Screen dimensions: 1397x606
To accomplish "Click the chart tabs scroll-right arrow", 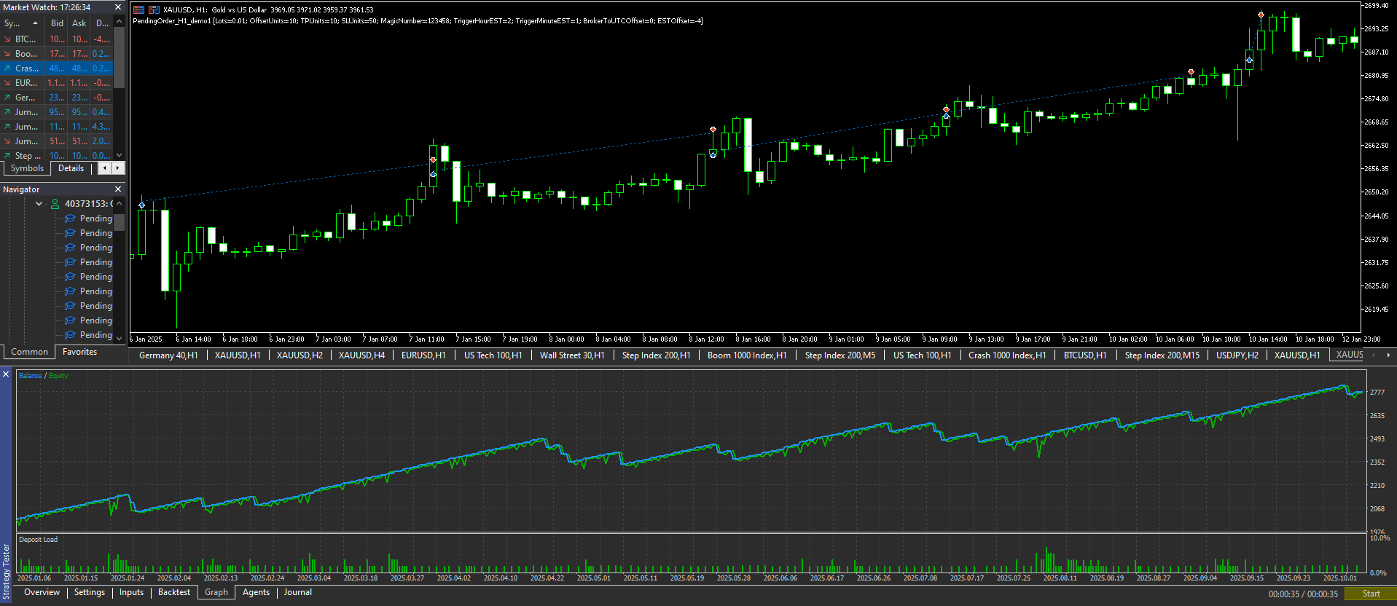I will point(1388,355).
